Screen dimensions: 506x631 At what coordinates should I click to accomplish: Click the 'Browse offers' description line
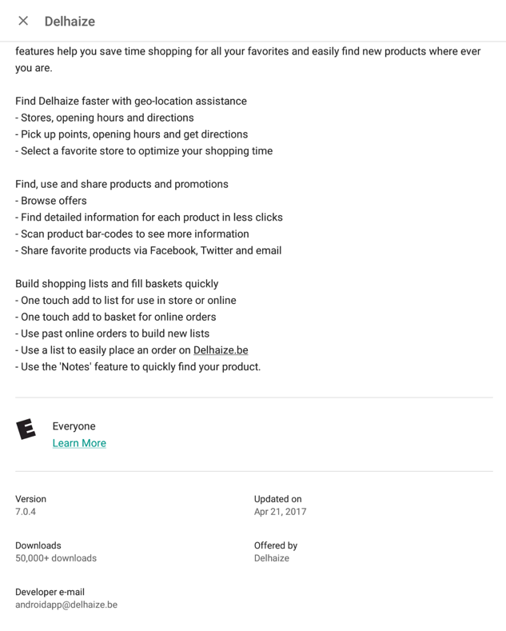(x=51, y=201)
